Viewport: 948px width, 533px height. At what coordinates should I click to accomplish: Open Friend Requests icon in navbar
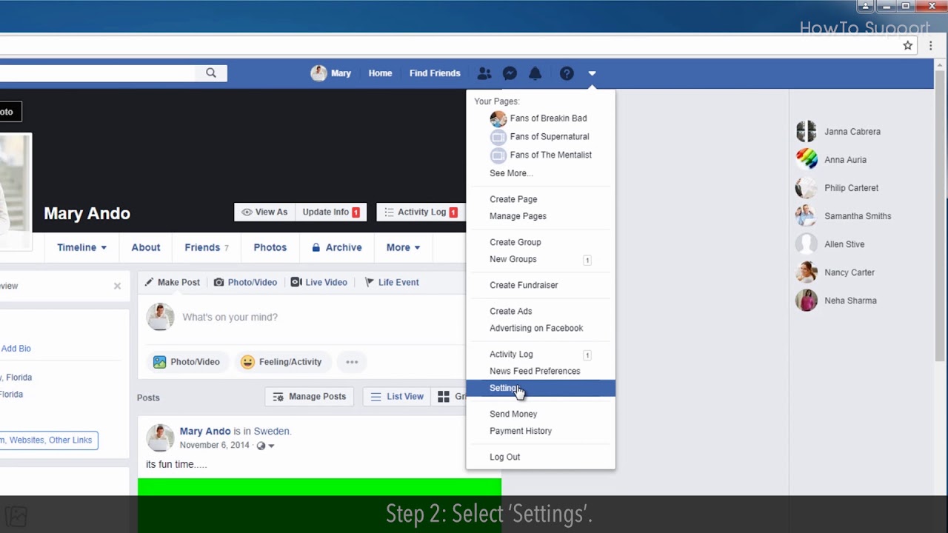pos(484,73)
